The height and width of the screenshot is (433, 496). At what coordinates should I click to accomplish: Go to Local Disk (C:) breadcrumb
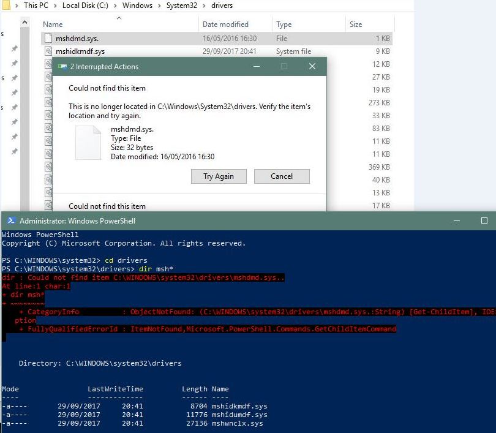(x=85, y=6)
